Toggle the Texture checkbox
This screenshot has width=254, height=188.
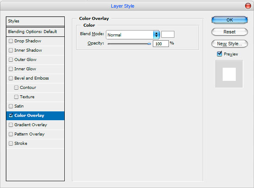click(16, 97)
